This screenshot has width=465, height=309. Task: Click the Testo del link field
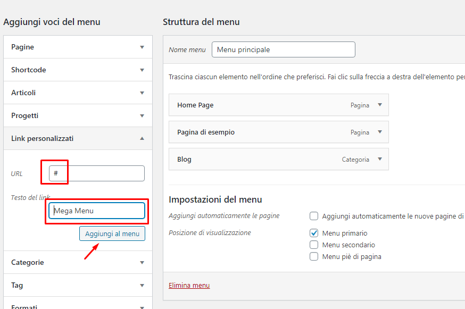97,211
